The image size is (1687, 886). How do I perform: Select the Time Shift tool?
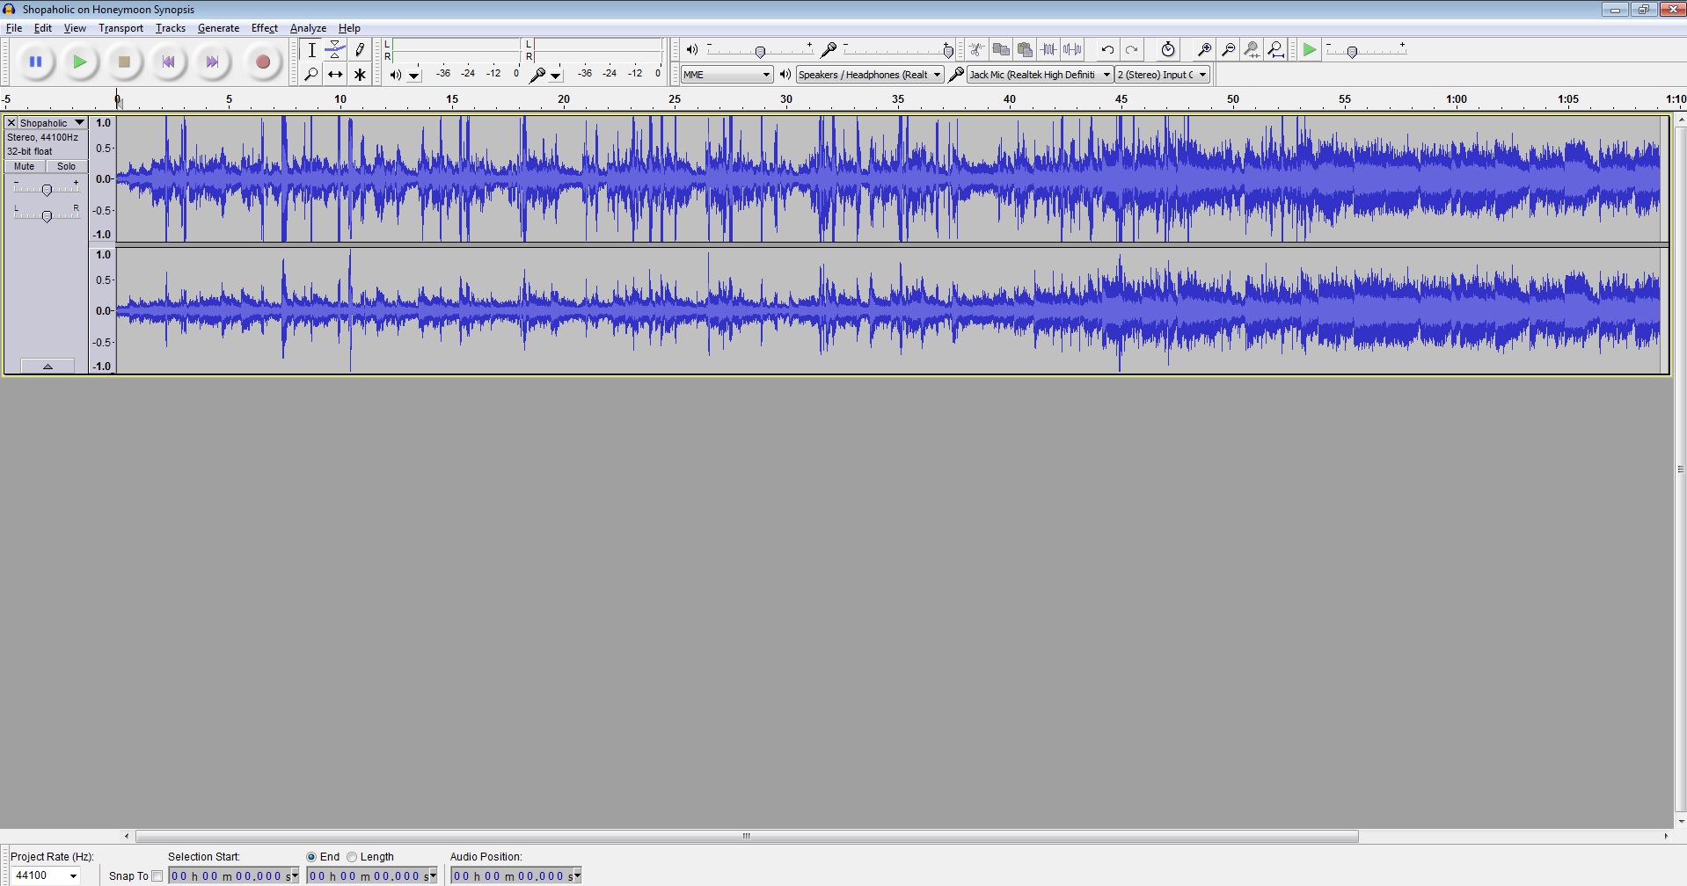[335, 74]
